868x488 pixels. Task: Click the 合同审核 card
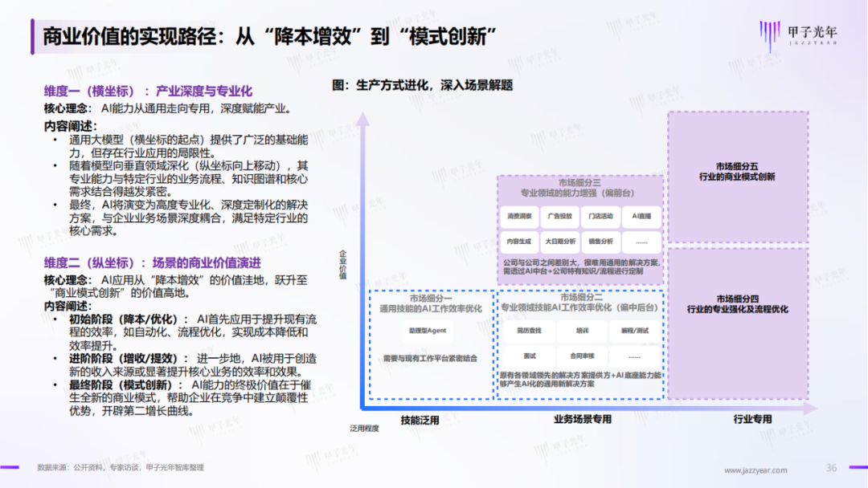point(583,356)
